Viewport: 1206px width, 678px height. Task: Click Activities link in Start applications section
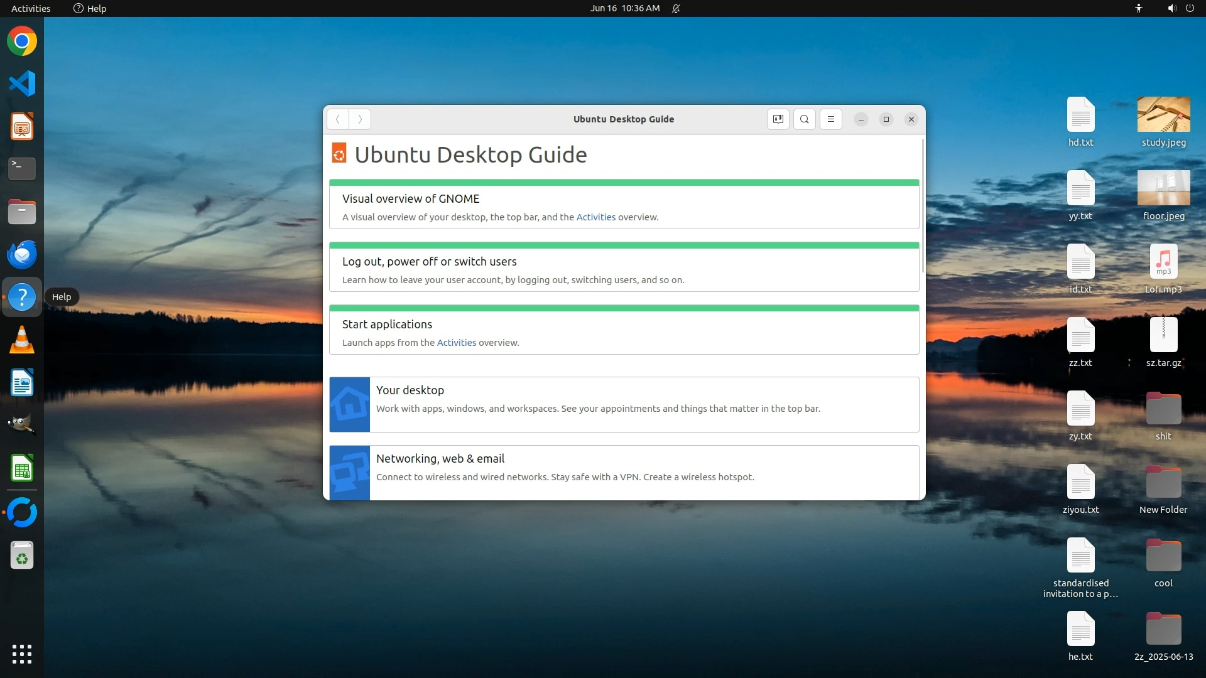(456, 343)
